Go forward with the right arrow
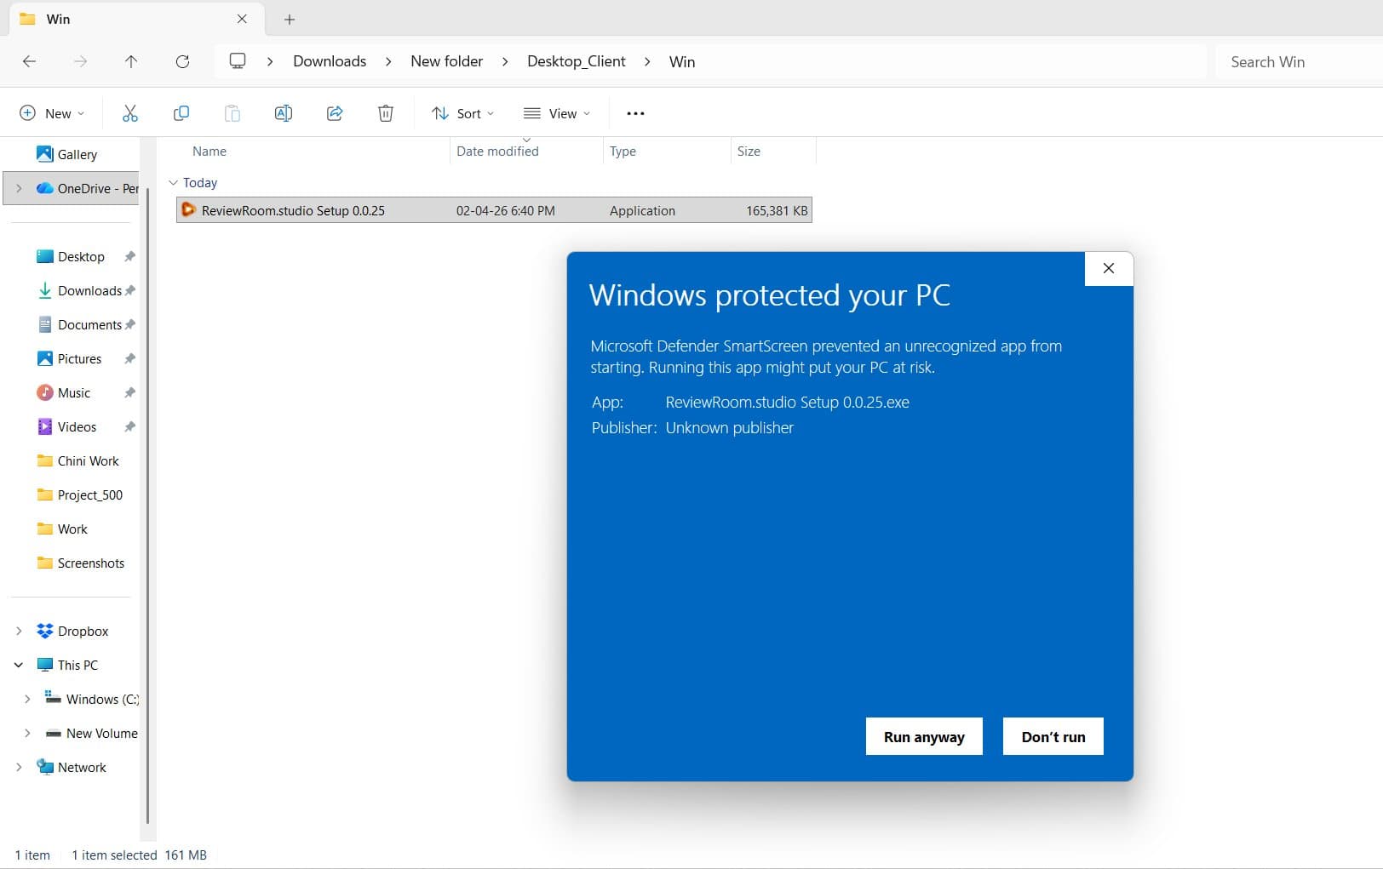This screenshot has height=869, width=1383. pyautogui.click(x=80, y=61)
